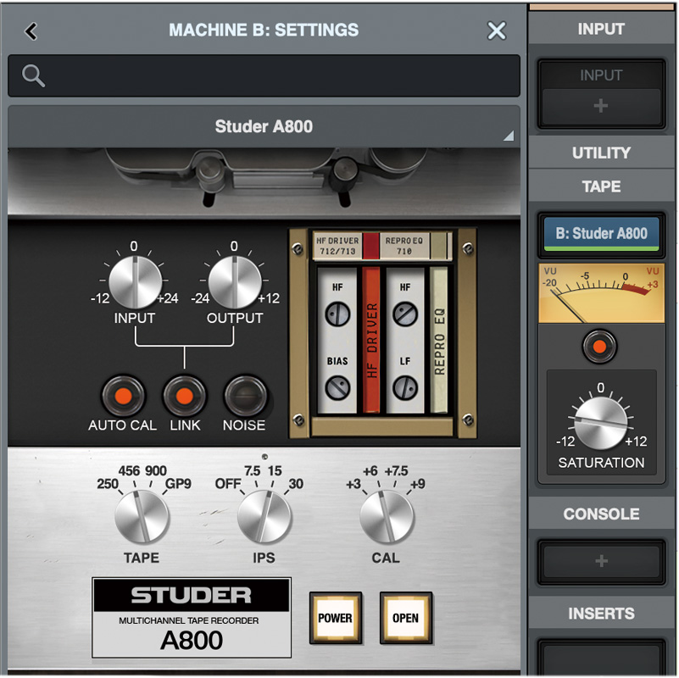
Task: Open the INPUT section header
Action: (601, 29)
